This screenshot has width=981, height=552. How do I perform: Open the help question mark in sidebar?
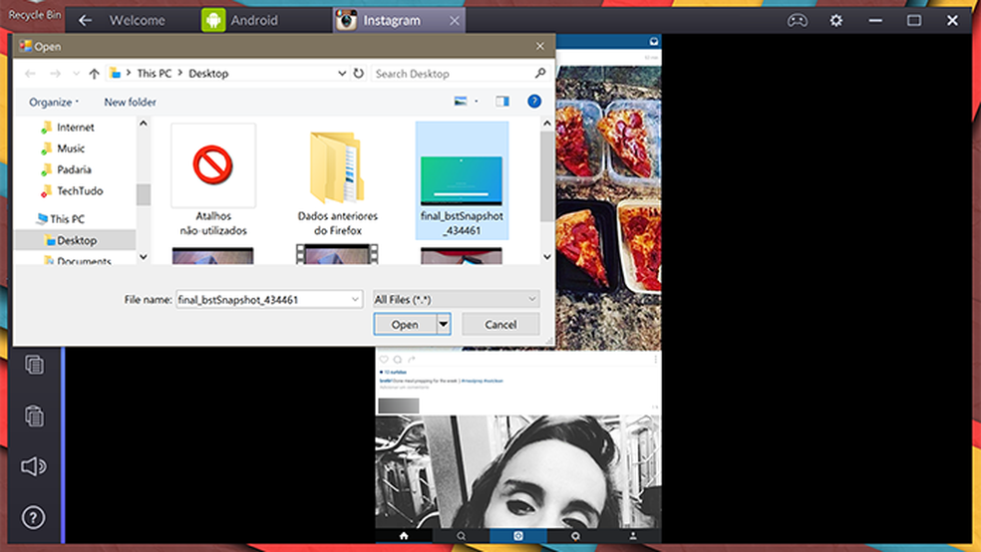33,517
